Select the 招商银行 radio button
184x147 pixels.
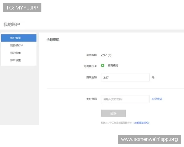tap(102, 66)
